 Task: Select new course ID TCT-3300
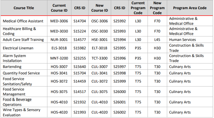tap(99, 58)
